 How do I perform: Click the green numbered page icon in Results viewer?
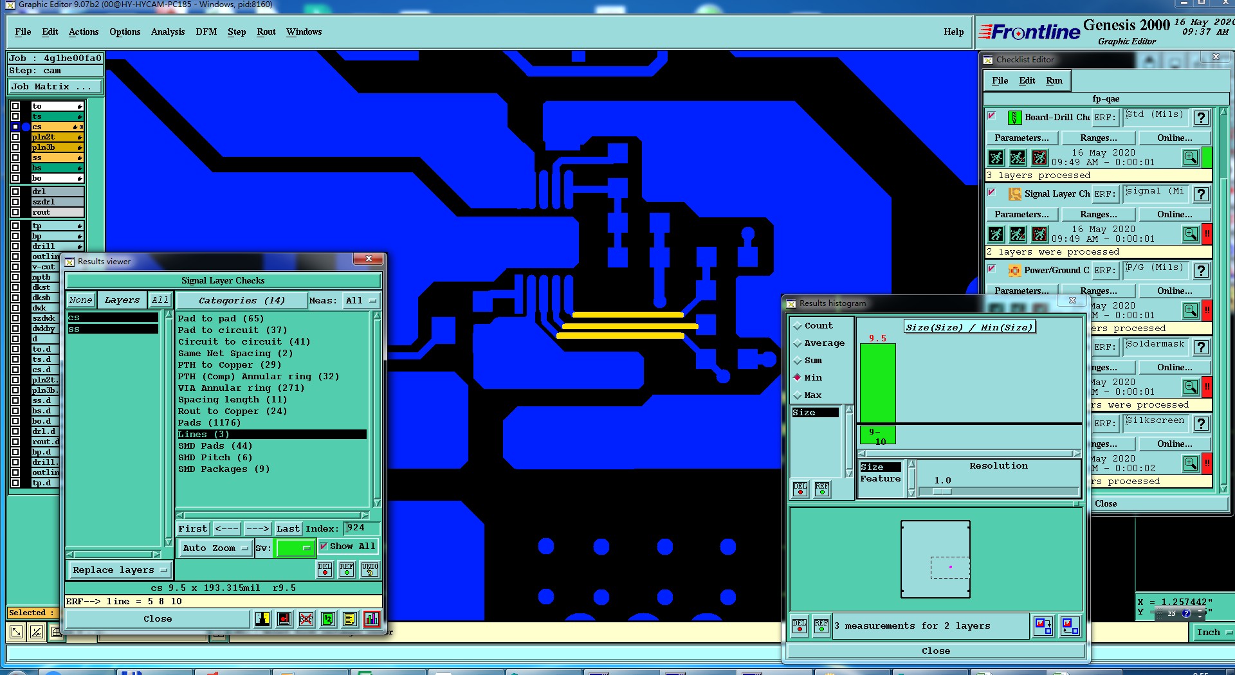pos(328,619)
